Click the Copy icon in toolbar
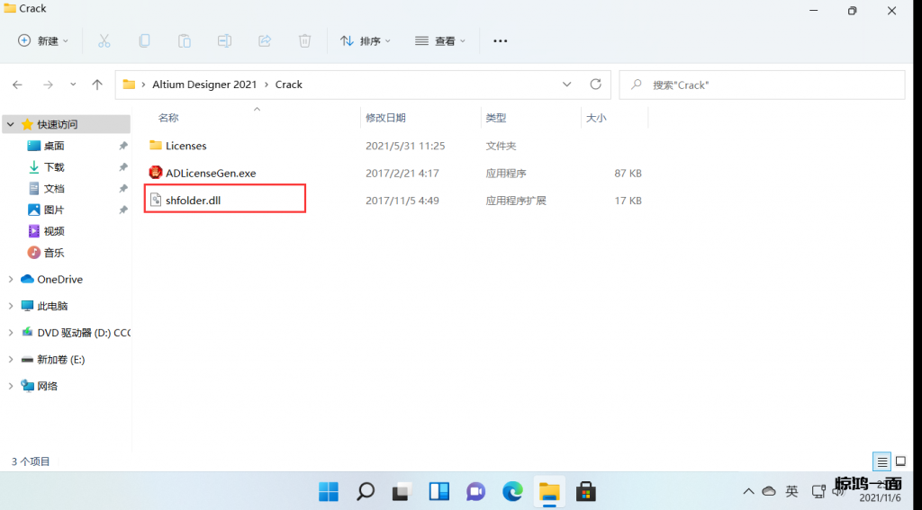This screenshot has width=922, height=510. 144,40
